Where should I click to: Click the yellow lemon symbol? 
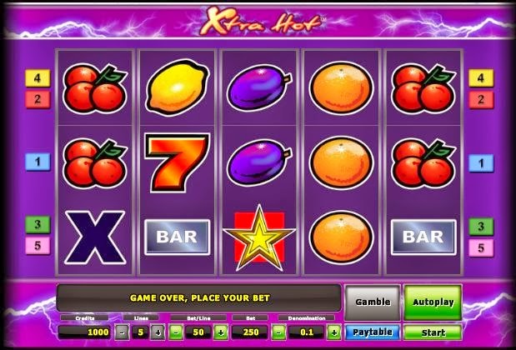177,87
